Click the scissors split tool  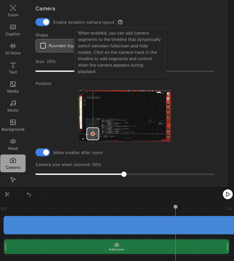tap(7, 194)
